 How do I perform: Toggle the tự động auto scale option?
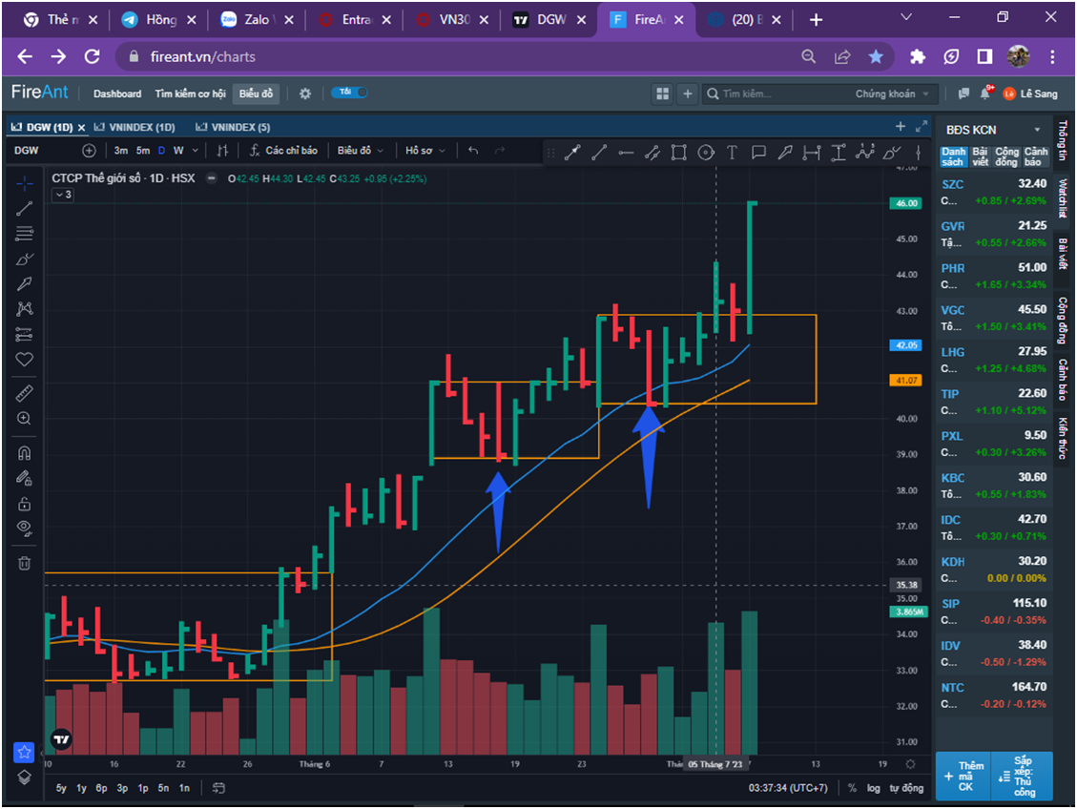coord(906,788)
